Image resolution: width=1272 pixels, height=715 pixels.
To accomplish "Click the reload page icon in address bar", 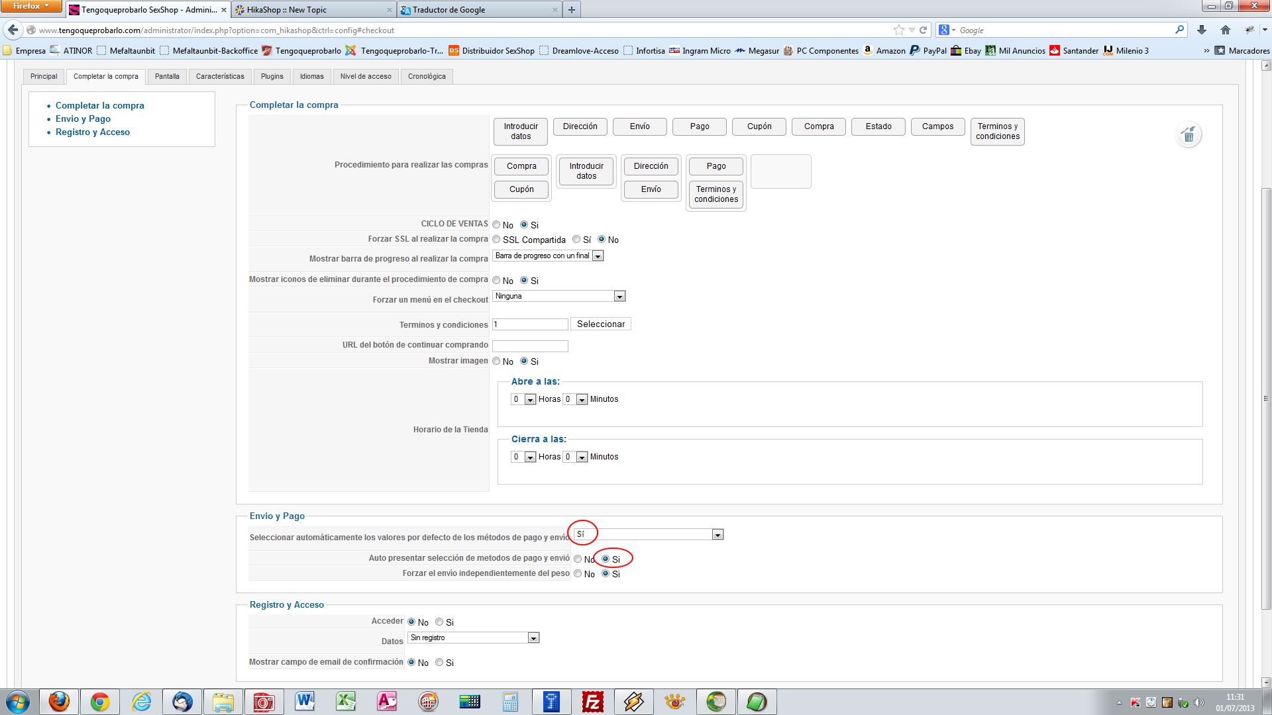I will (923, 30).
